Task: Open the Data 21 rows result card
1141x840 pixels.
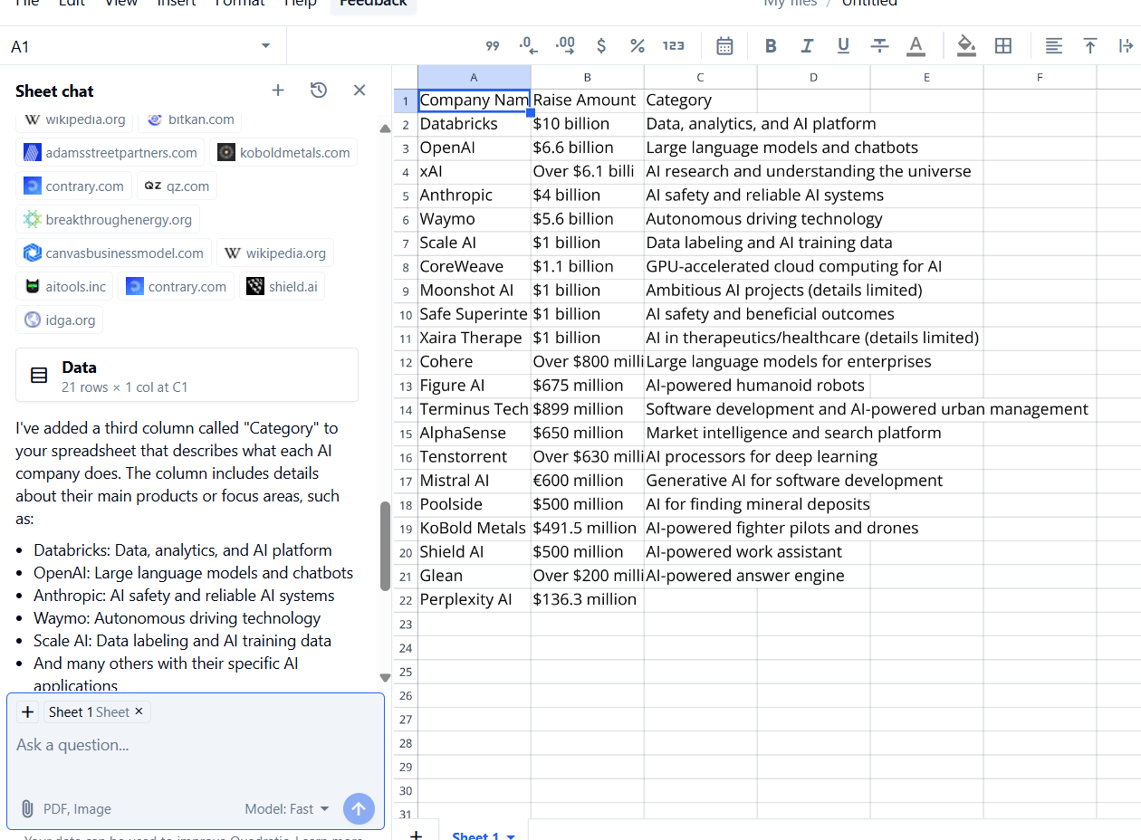Action: pos(187,375)
